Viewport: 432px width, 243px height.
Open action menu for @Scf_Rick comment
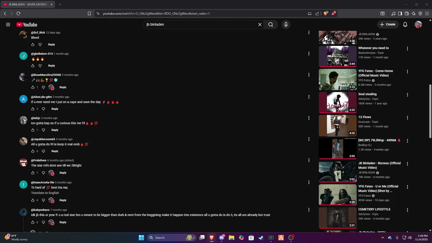[309, 32]
